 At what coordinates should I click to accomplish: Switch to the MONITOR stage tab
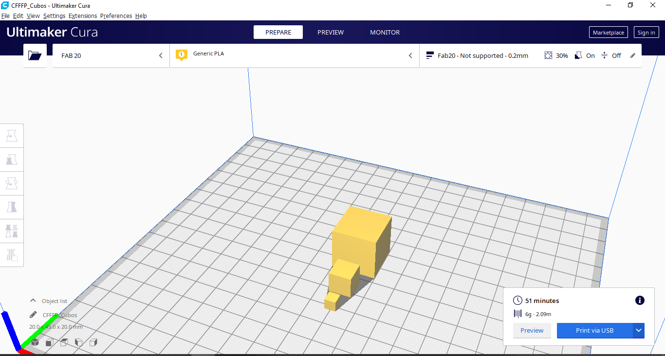385,32
